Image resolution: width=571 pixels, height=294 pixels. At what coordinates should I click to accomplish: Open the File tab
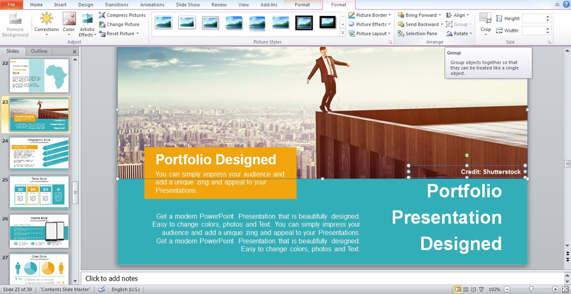pos(11,5)
